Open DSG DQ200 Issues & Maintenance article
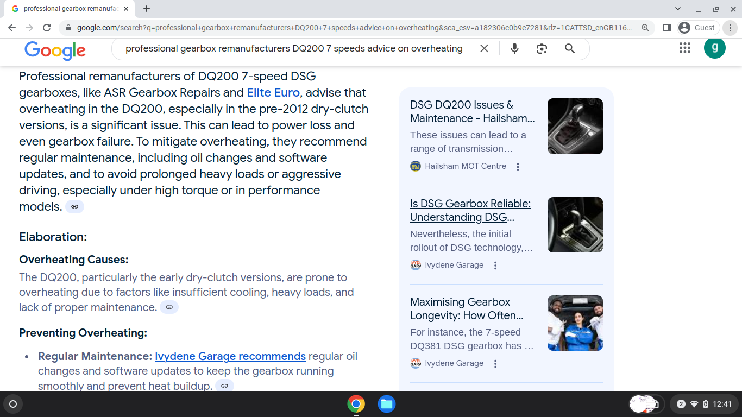The image size is (742, 417). click(x=473, y=111)
